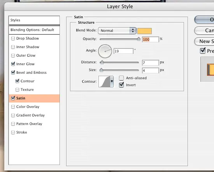Click the Satin orange color swatch
Image resolution: width=214 pixels, height=172 pixels.
pyautogui.click(x=144, y=31)
